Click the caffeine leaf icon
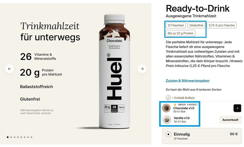This screenshot has height=147, width=244. pyautogui.click(x=168, y=98)
